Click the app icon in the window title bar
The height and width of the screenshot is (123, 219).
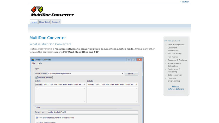click(x=33, y=60)
